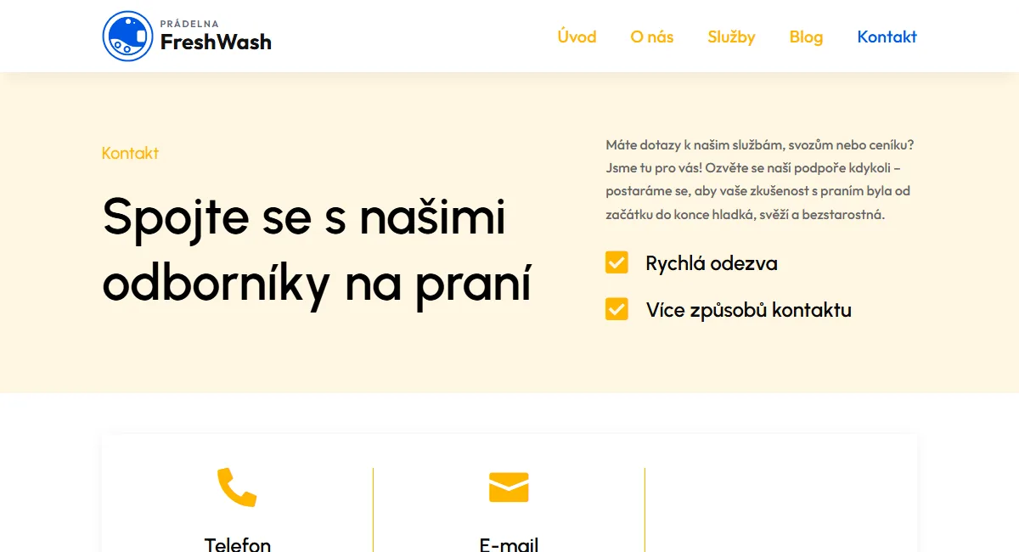Select the Kontakt menu item

coord(887,37)
